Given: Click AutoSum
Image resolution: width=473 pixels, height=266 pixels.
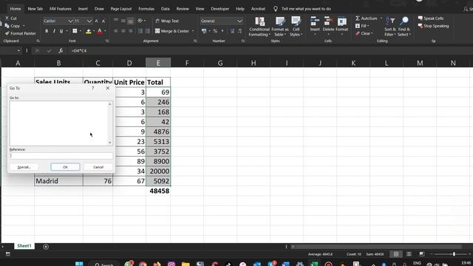Looking at the screenshot, I should (x=366, y=18).
